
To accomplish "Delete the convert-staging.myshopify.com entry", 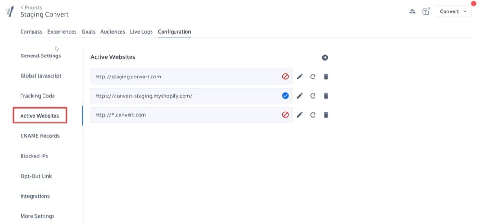I will [x=326, y=96].
